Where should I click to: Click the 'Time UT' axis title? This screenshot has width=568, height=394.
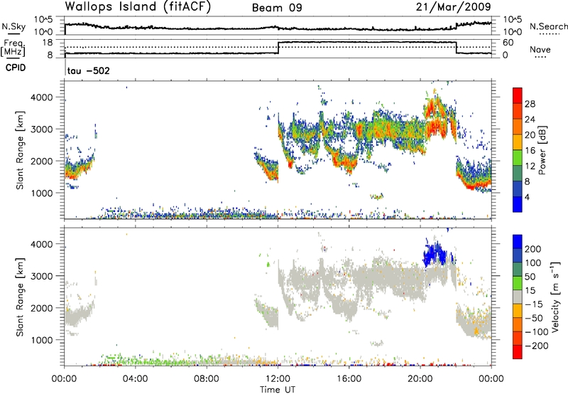(x=278, y=390)
